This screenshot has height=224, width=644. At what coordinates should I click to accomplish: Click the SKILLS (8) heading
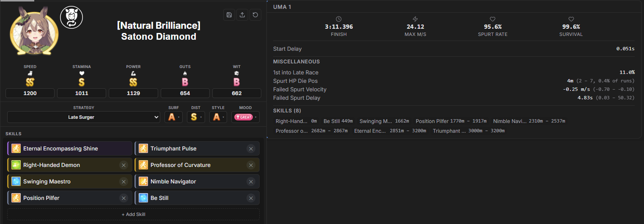(x=286, y=110)
